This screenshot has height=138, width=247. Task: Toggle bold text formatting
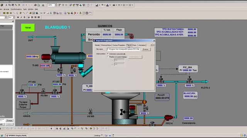(x=18, y=17)
